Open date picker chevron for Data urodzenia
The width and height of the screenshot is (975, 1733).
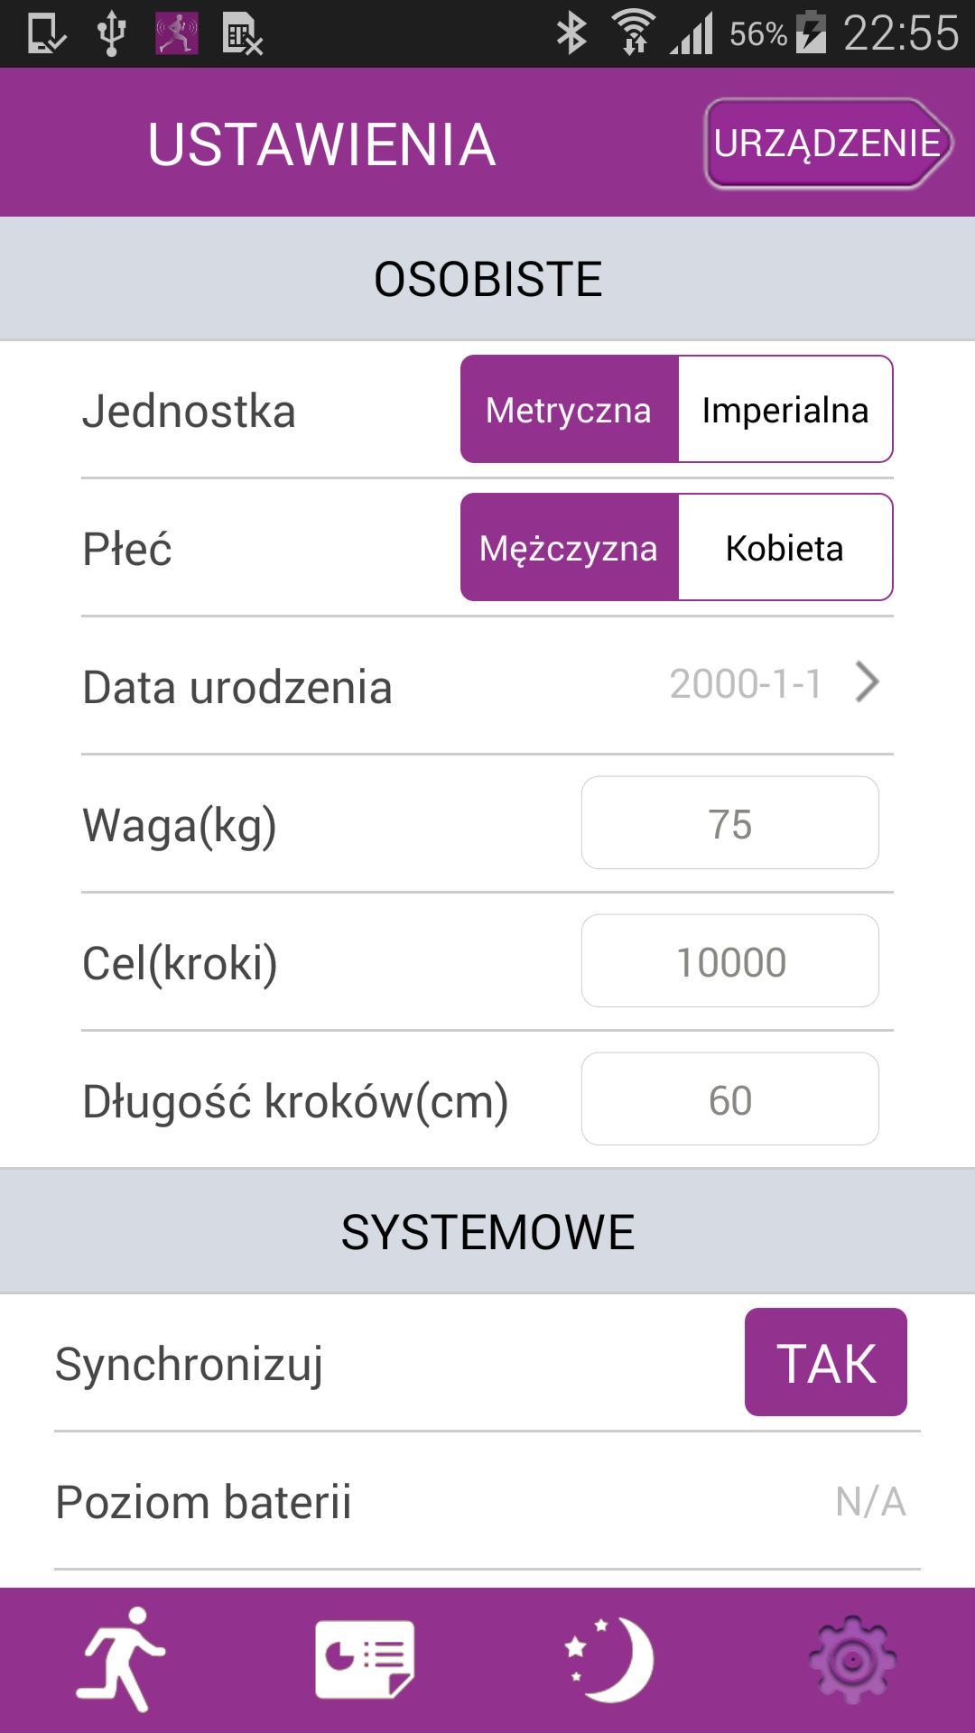pos(867,683)
